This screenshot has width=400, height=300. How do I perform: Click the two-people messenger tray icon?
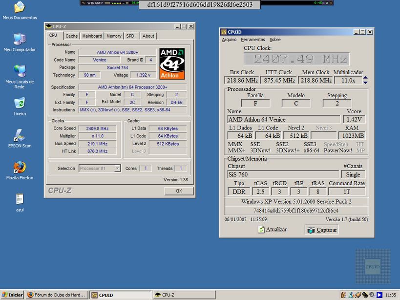point(351,295)
